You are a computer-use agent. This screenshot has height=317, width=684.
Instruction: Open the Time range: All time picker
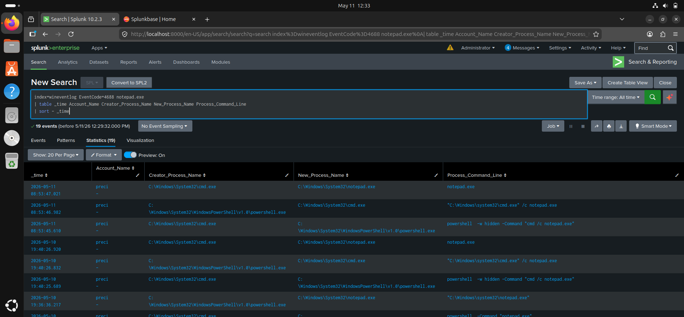(616, 97)
